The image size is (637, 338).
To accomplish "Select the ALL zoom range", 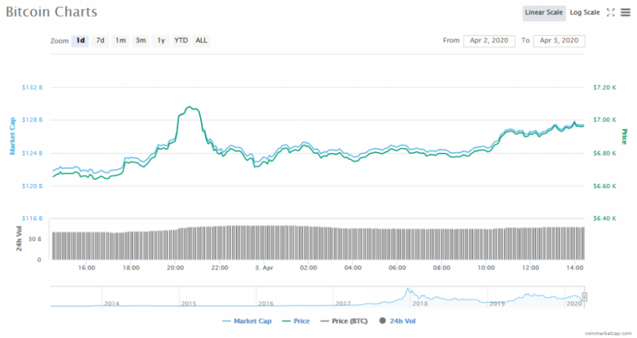I will [201, 40].
